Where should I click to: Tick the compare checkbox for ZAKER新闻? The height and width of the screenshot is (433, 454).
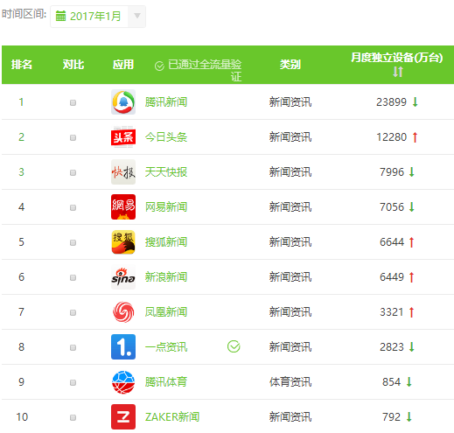tap(73, 417)
